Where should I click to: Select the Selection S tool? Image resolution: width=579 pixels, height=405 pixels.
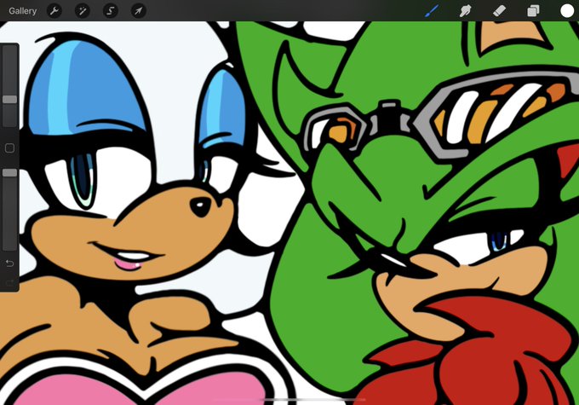click(x=111, y=11)
